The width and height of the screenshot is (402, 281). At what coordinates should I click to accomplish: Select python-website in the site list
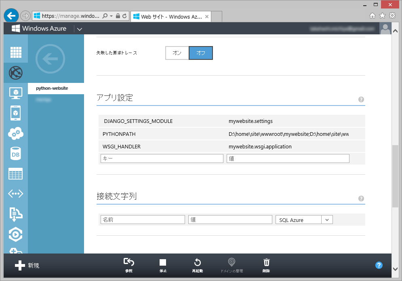[x=52, y=88]
